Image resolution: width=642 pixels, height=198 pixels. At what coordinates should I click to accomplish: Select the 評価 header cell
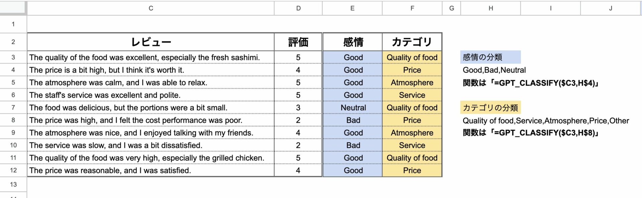tap(298, 41)
